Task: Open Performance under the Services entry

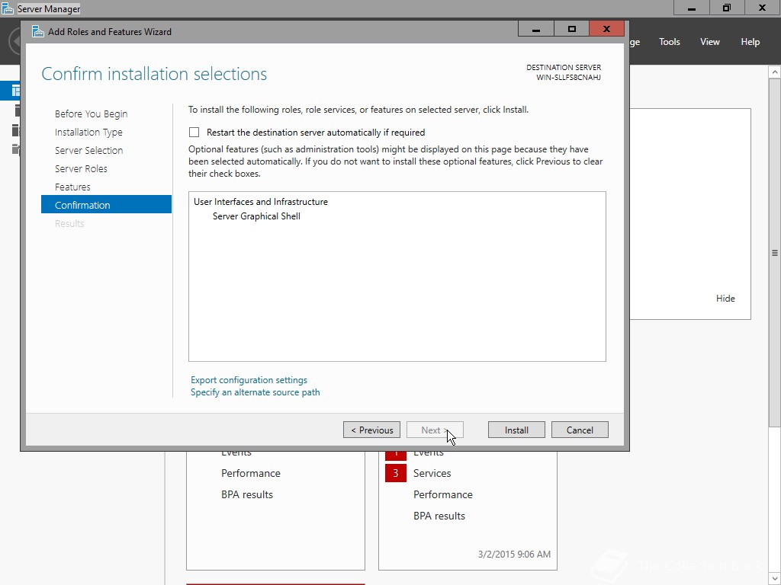Action: coord(443,495)
